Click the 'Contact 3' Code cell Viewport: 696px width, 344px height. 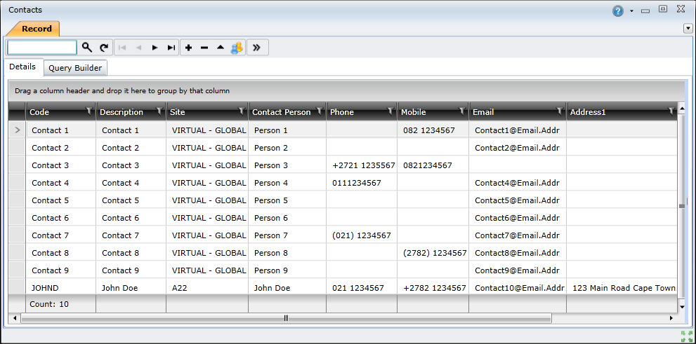point(61,165)
